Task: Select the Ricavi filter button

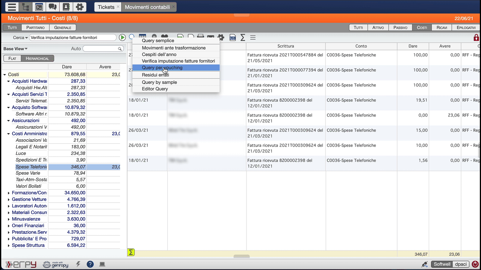Action: click(442, 28)
